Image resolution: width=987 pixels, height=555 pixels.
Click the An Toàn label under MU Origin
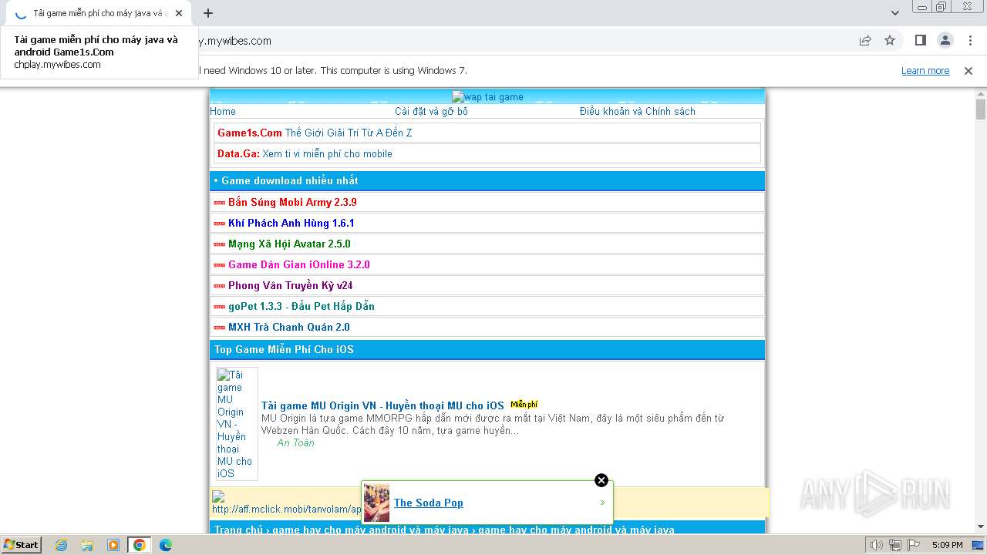click(295, 442)
